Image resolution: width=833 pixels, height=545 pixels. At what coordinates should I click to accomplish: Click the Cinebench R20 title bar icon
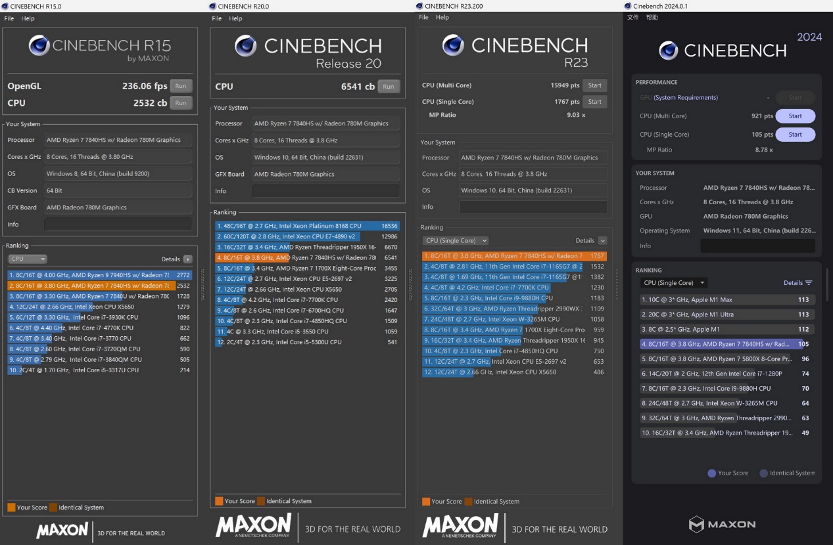coord(212,6)
